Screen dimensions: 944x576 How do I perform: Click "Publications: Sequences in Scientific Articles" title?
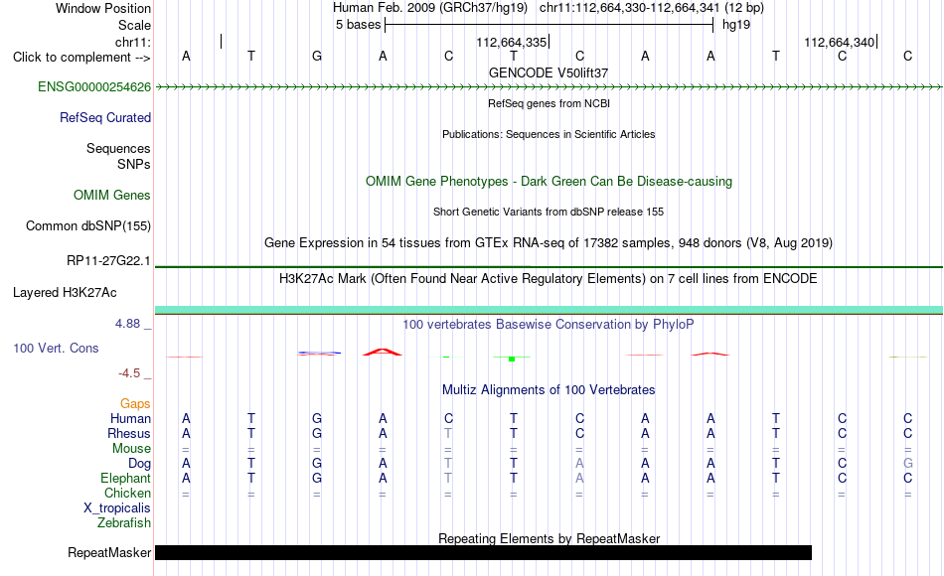point(549,134)
